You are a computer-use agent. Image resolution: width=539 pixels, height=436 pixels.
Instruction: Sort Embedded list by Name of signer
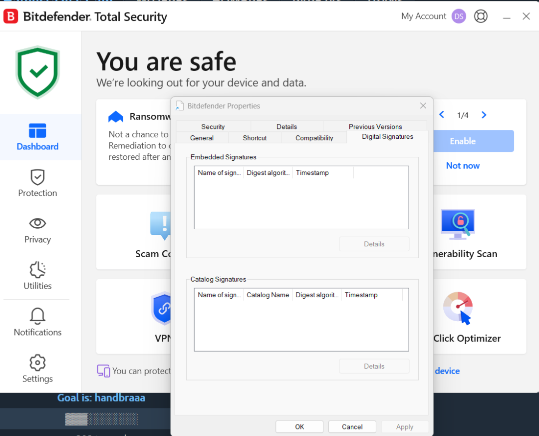pyautogui.click(x=219, y=173)
